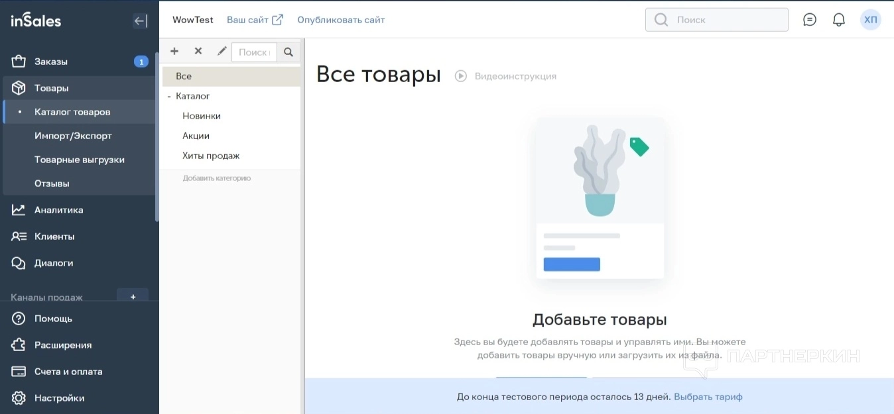Open notifications bell icon
Viewport: 894px width, 414px height.
[x=838, y=20]
